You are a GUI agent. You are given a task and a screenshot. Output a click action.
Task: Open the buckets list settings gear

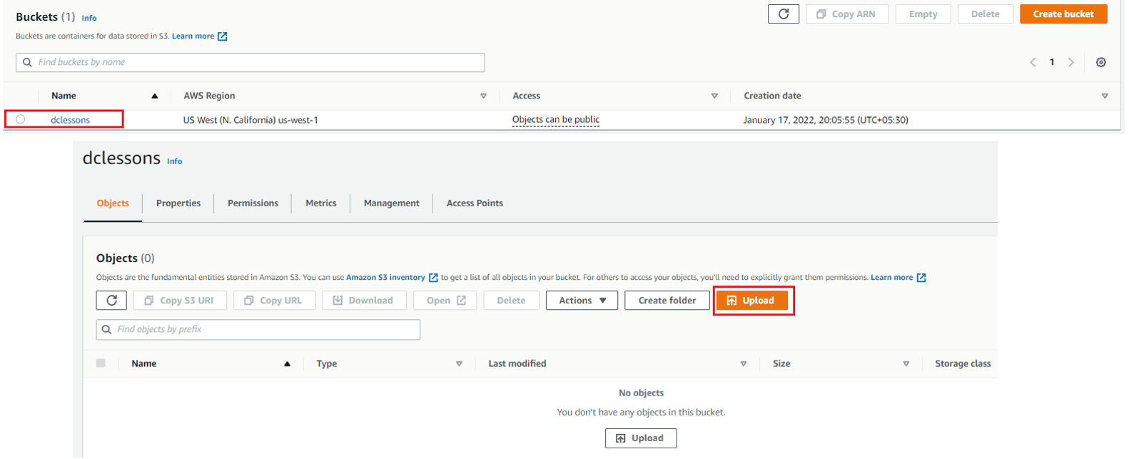tap(1100, 62)
